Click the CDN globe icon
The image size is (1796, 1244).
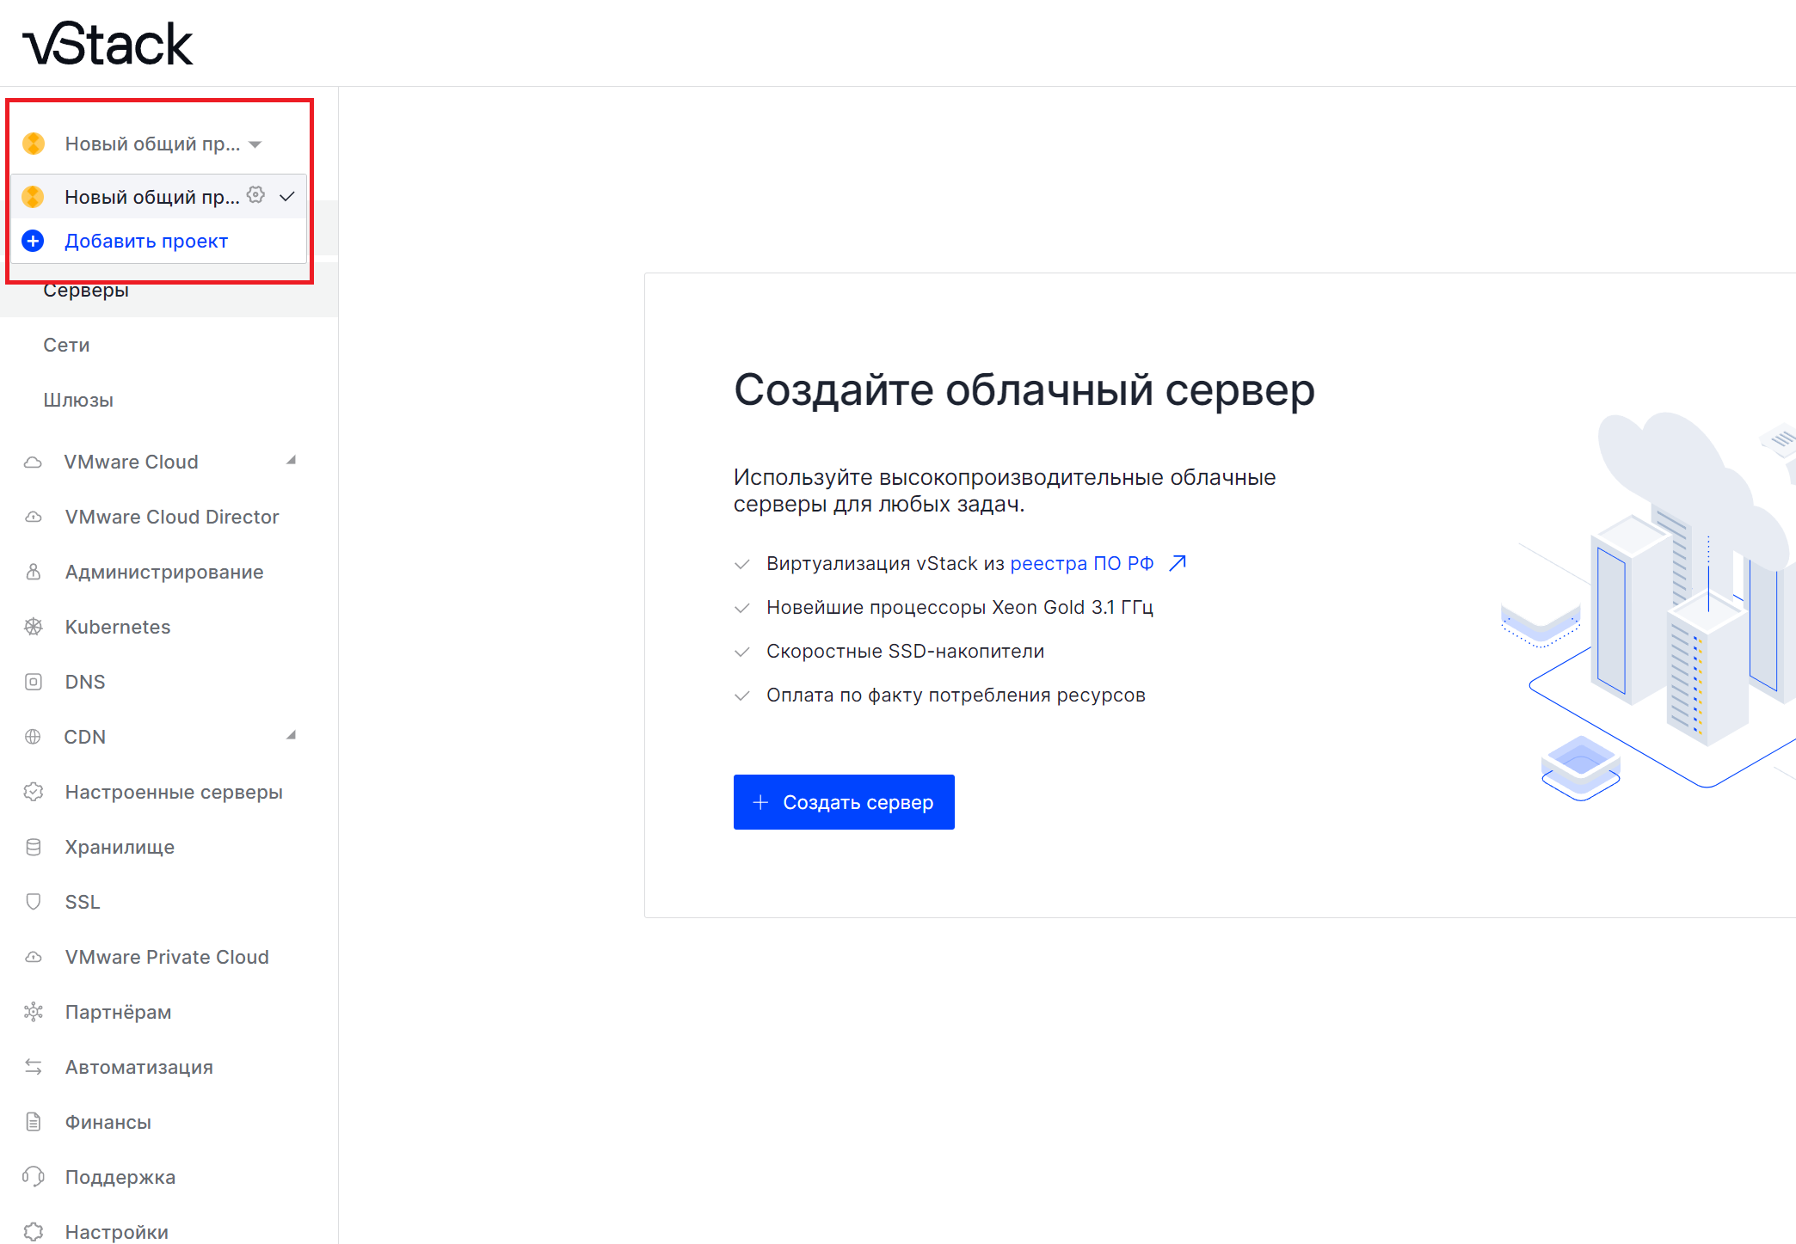click(33, 737)
